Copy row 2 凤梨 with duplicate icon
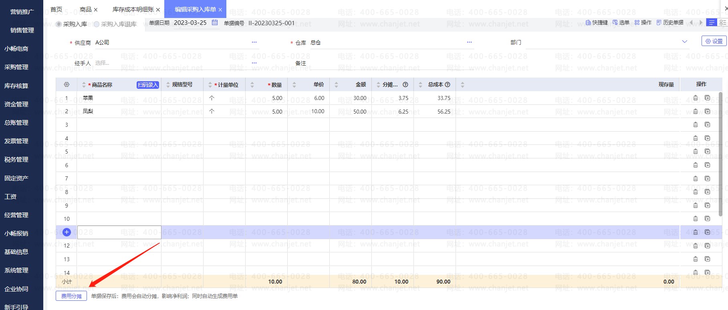Viewport: 728px width, 310px height. coord(708,111)
